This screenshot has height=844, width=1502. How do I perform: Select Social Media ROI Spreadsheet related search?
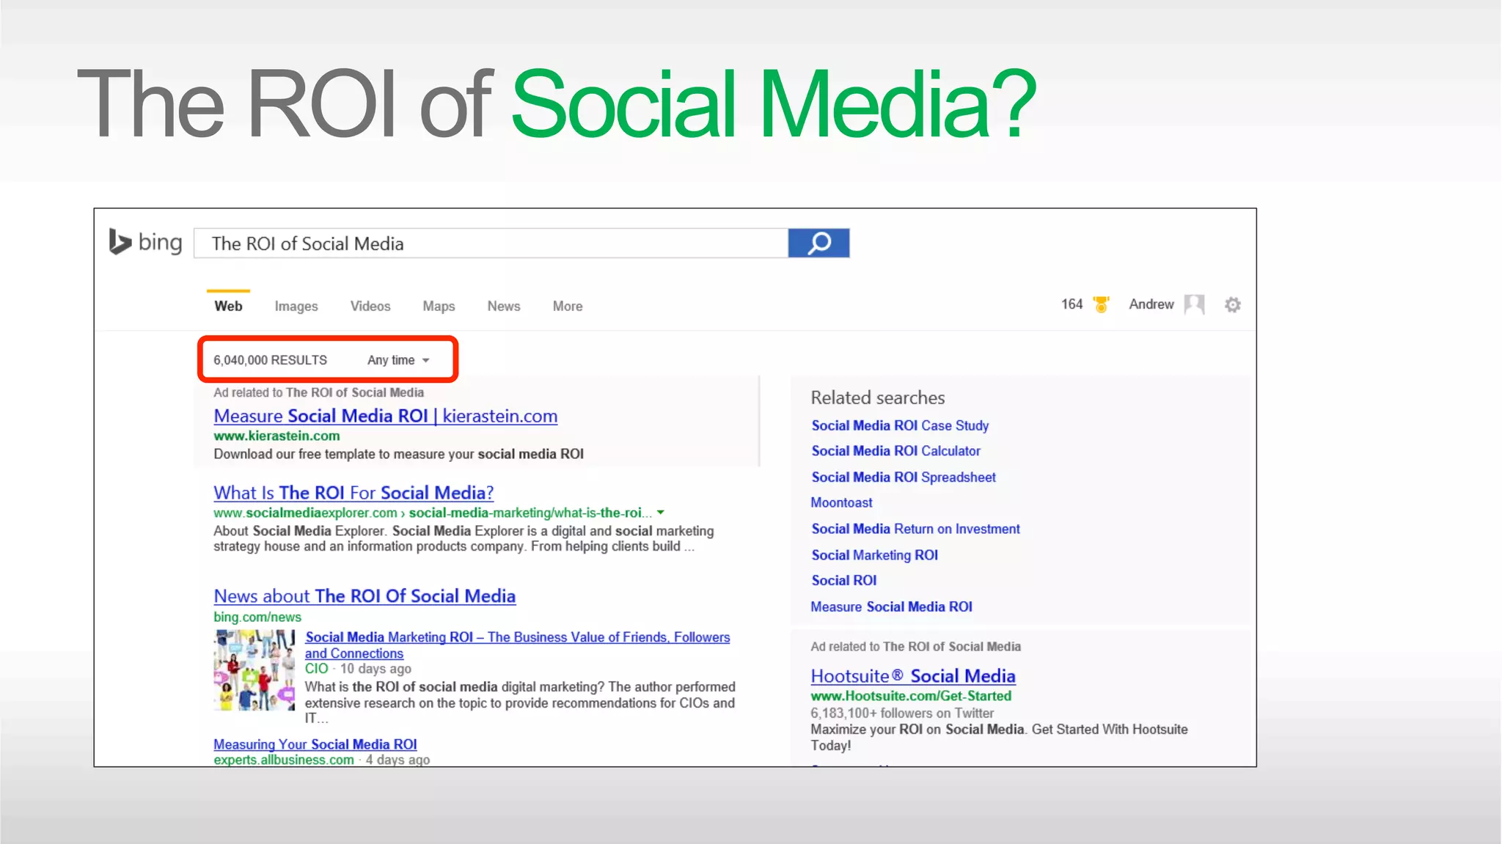[904, 477]
